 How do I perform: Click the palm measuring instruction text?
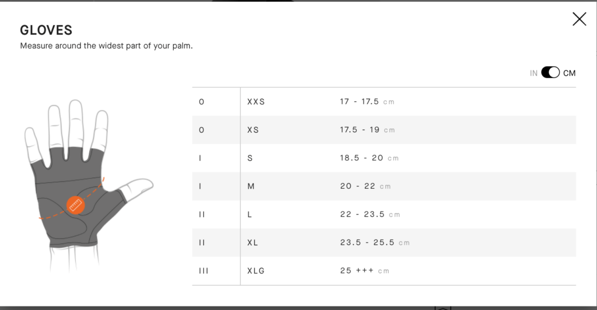[106, 45]
